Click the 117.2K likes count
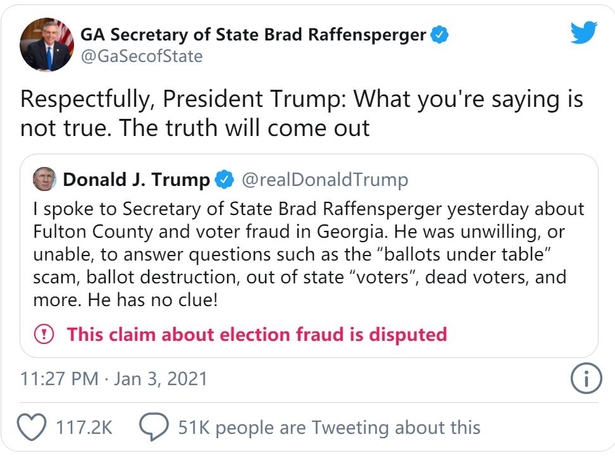This screenshot has width=615, height=456. pos(84,428)
